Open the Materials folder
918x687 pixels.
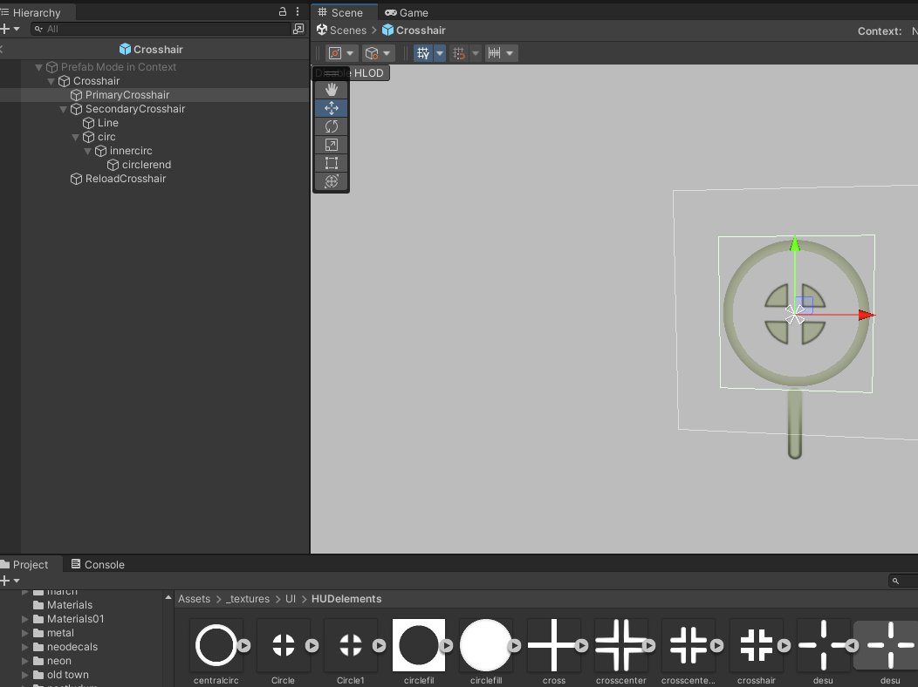click(70, 604)
